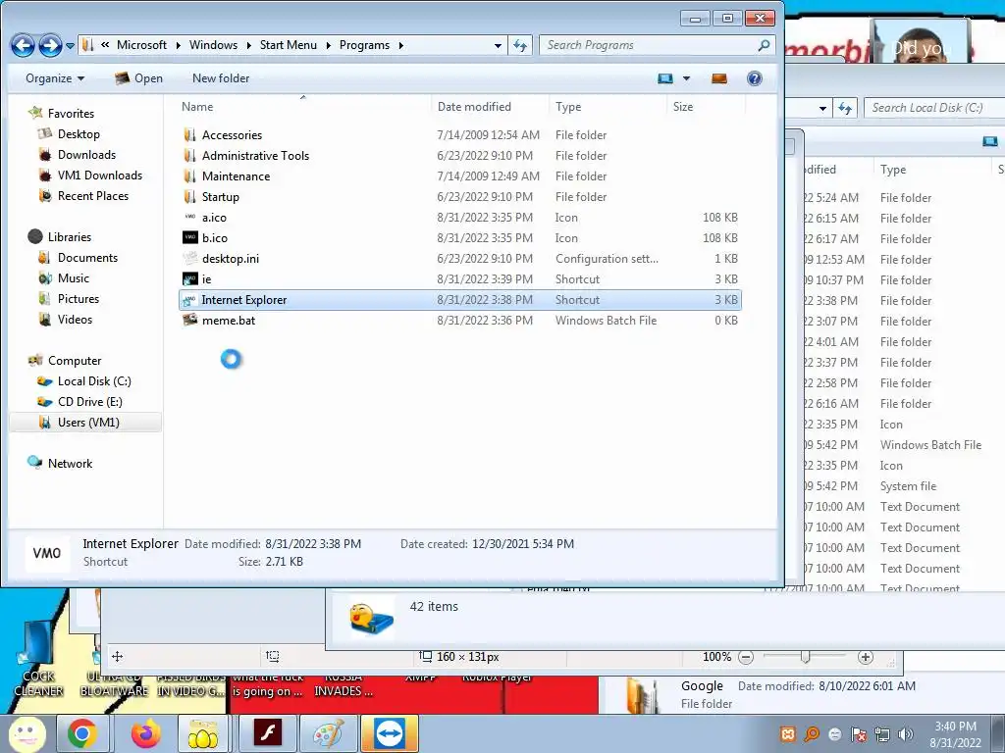Expand the view options dropdown arrow
This screenshot has width=1005, height=753.
point(686,78)
